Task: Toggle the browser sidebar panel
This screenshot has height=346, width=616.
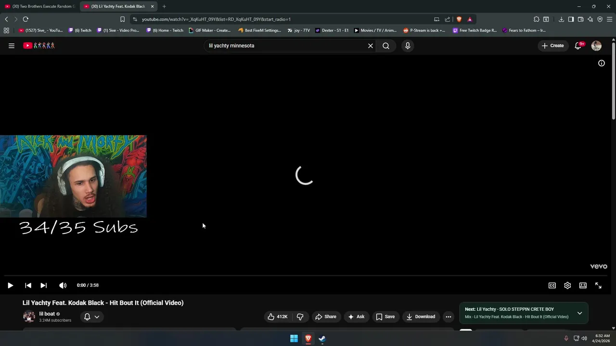Action: [571, 19]
